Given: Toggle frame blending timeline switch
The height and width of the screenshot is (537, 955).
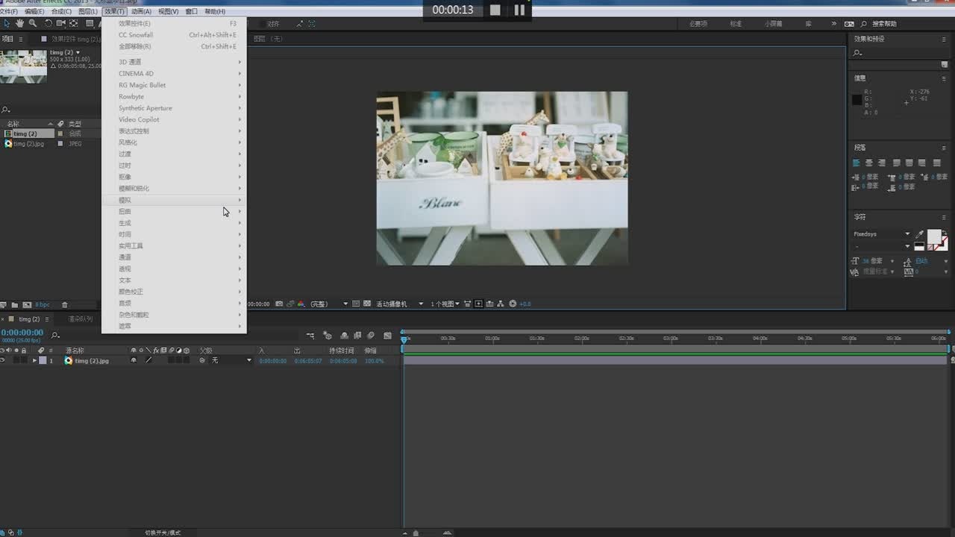Looking at the screenshot, I should [x=357, y=336].
